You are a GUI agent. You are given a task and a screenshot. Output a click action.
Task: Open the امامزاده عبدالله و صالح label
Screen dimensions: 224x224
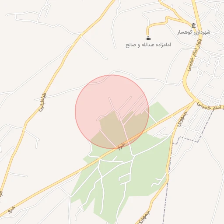point(148,45)
